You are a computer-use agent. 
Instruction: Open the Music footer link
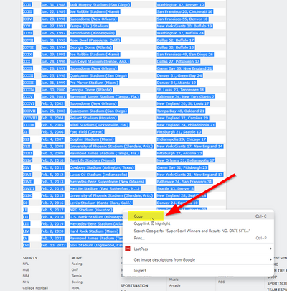[x=174, y=280]
